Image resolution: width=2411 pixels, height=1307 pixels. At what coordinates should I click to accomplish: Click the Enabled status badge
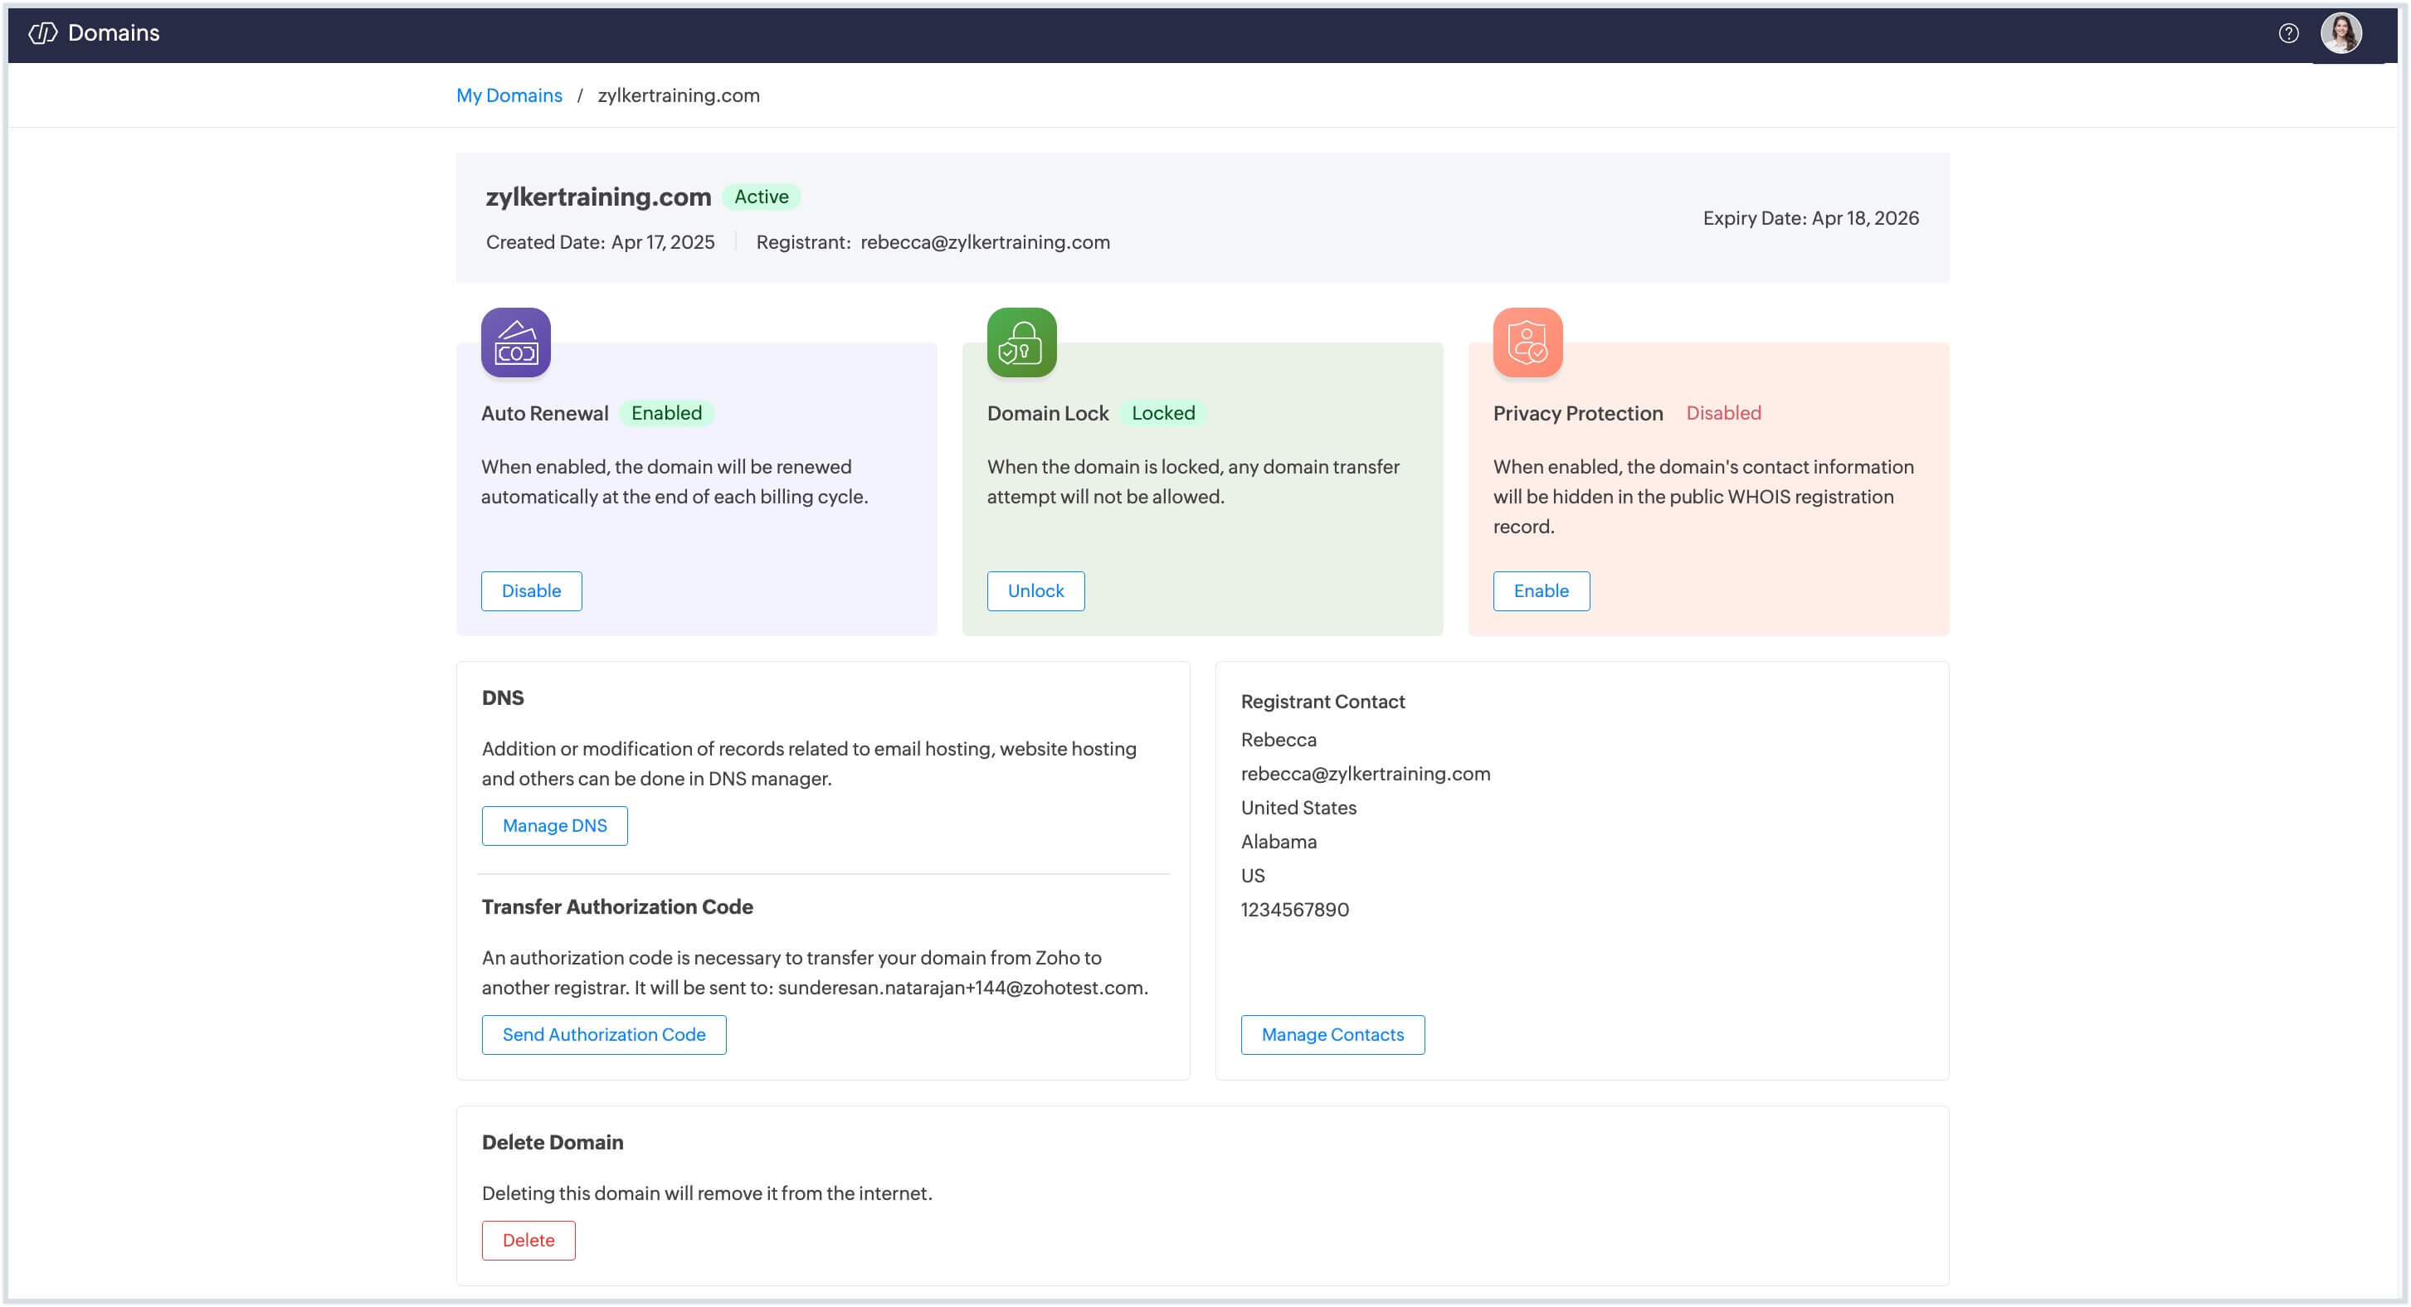666,413
